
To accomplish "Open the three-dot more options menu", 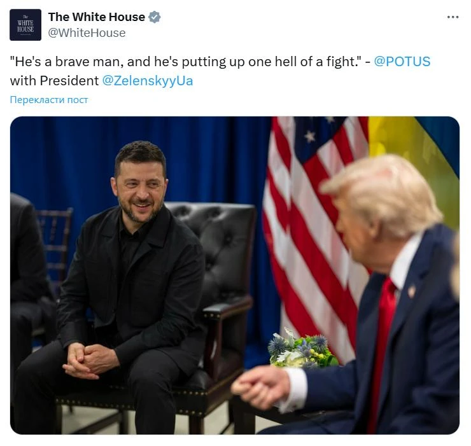I will click(453, 17).
